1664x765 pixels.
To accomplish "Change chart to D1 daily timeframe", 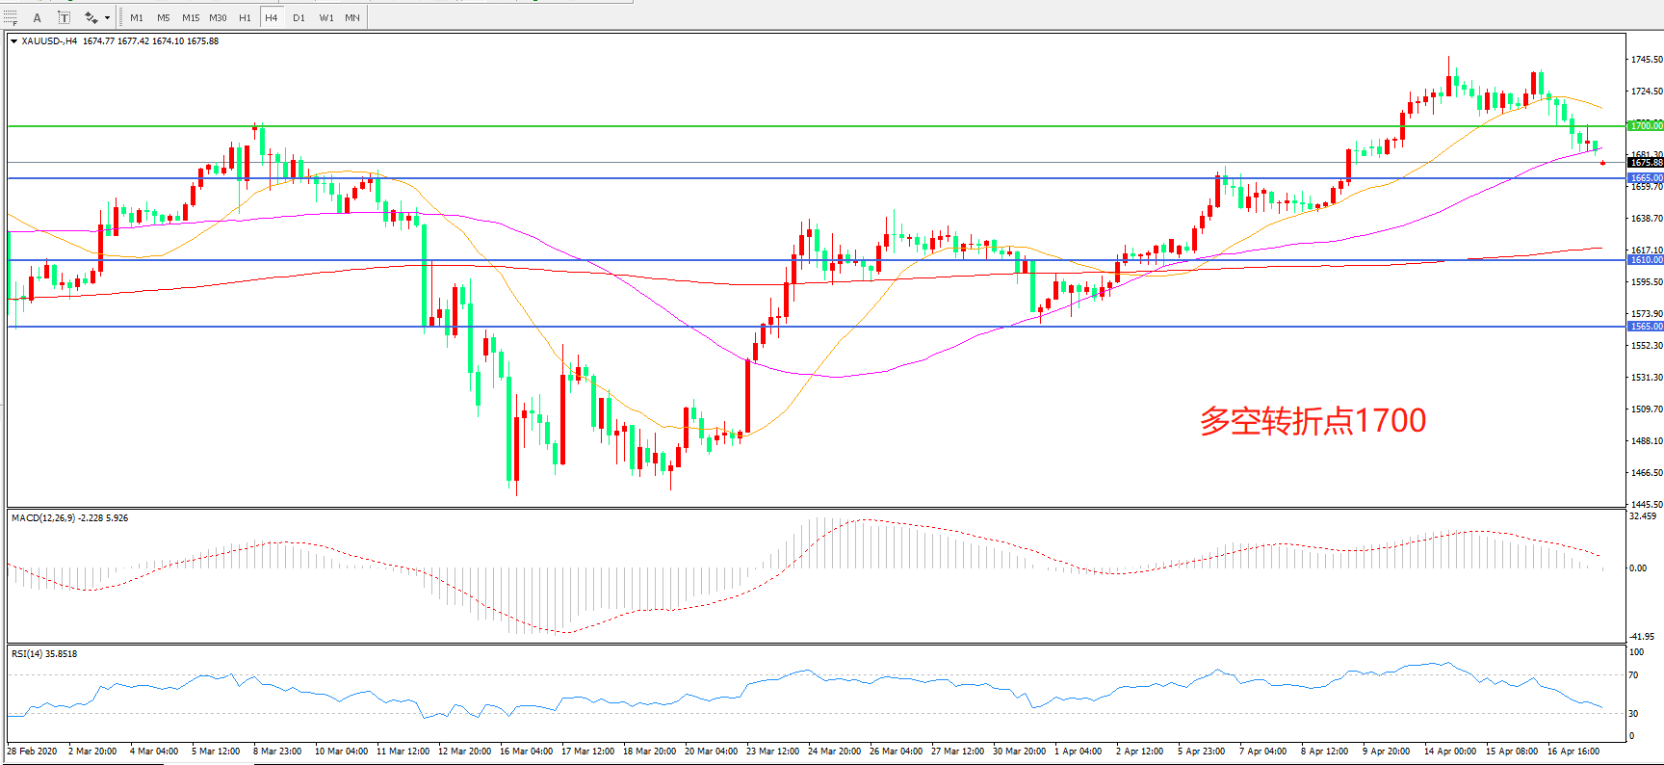I will 299,17.
